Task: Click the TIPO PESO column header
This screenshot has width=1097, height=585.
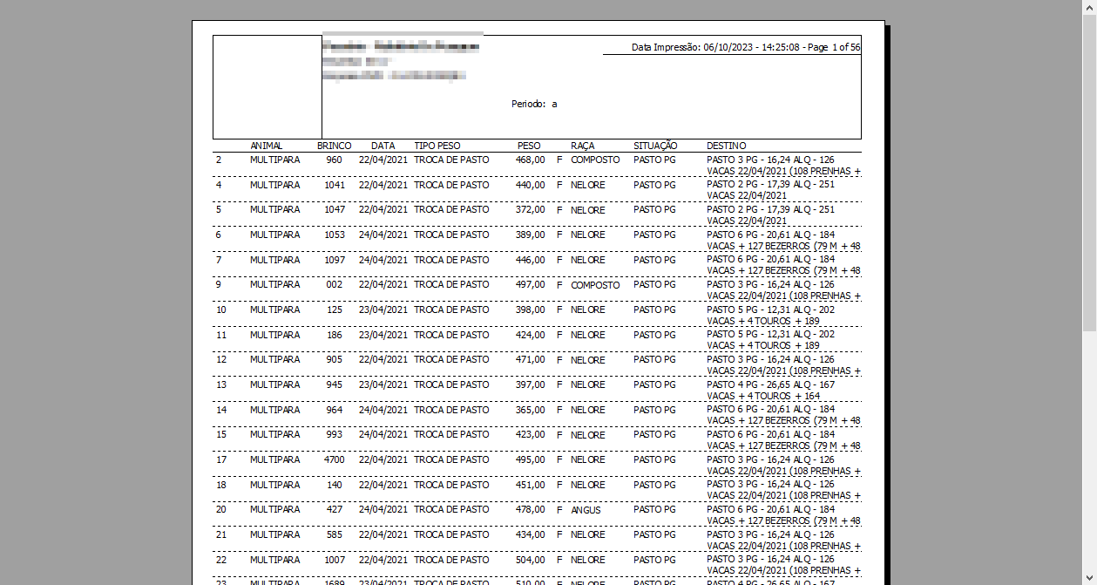Action: click(437, 146)
